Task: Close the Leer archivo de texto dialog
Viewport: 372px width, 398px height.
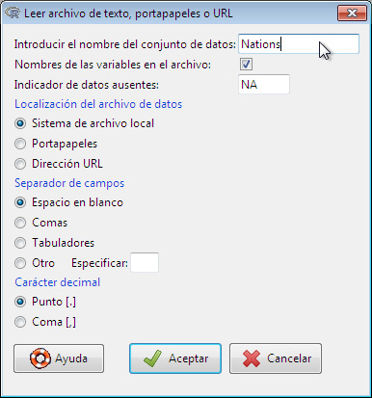Action: click(x=352, y=13)
